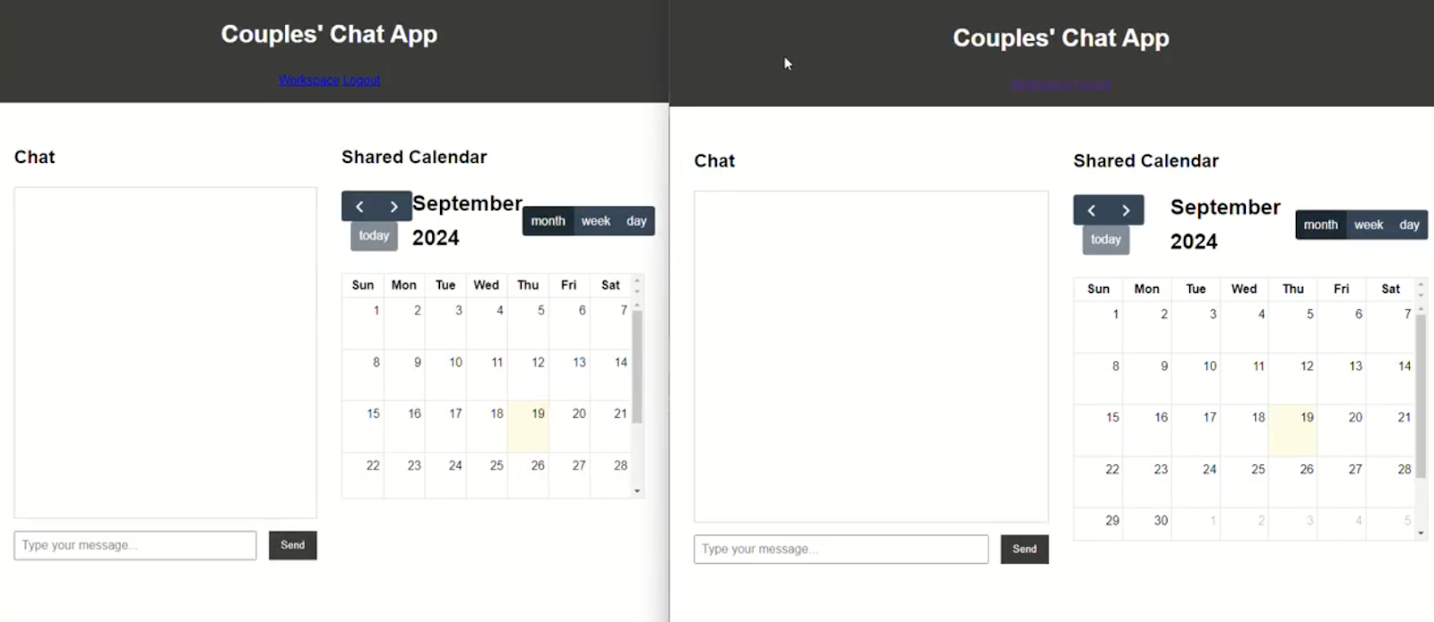This screenshot has width=1434, height=622.
Task: Click message input field in right chat
Action: 841,549
